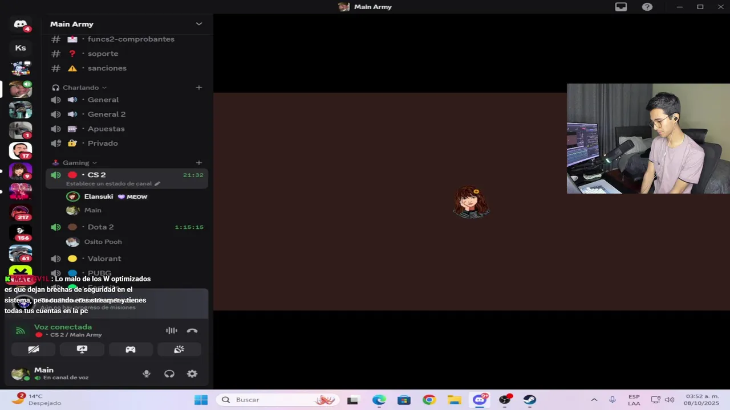Disconnect from voice using hang-up icon
730x410 pixels.
click(x=192, y=330)
